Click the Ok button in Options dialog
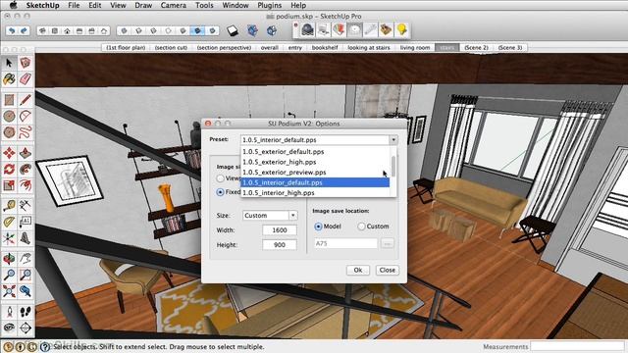This screenshot has height=353, width=628. (x=357, y=271)
